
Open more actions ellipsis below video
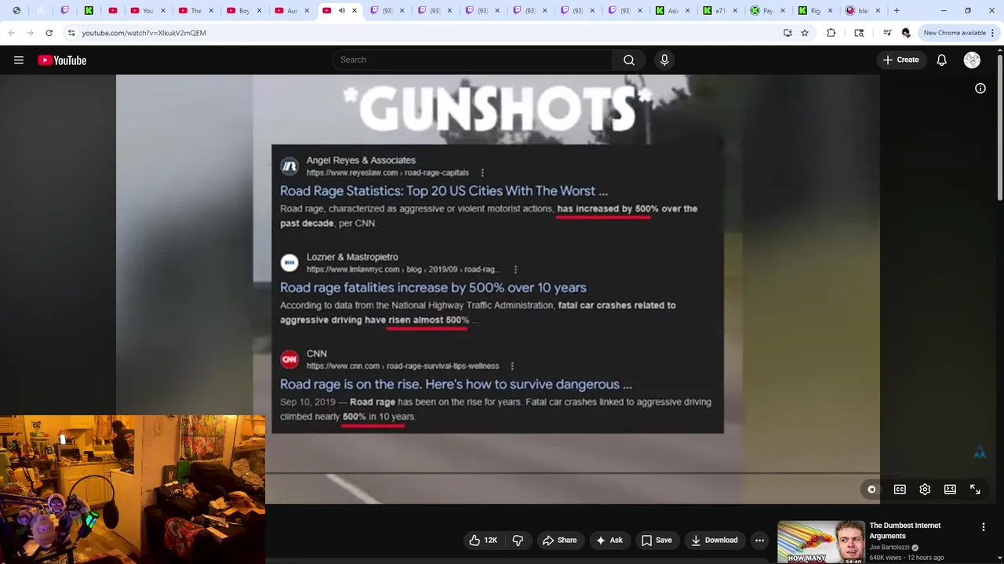(x=759, y=540)
